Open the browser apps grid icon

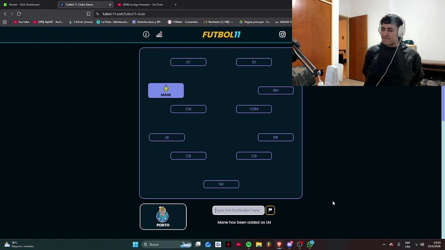click(5, 22)
